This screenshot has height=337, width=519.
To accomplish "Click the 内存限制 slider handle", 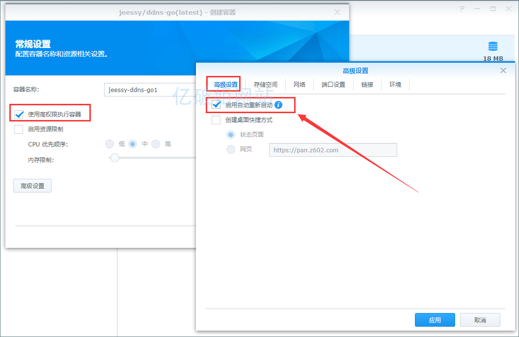I will pyautogui.click(x=115, y=158).
